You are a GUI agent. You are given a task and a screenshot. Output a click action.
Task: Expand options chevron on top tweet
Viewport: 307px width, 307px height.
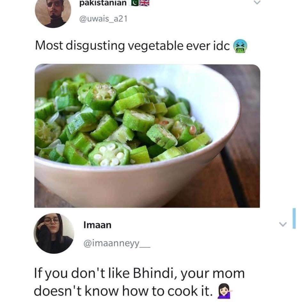pyautogui.click(x=257, y=3)
